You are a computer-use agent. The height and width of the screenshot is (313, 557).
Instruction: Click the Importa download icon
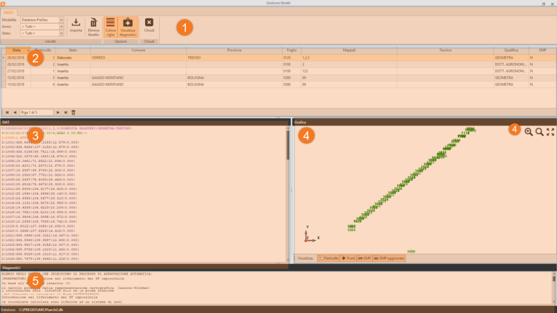tap(76, 23)
